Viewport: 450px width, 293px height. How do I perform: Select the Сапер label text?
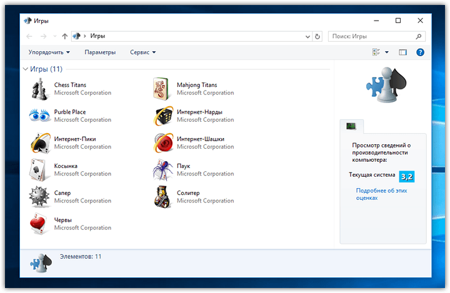point(62,193)
